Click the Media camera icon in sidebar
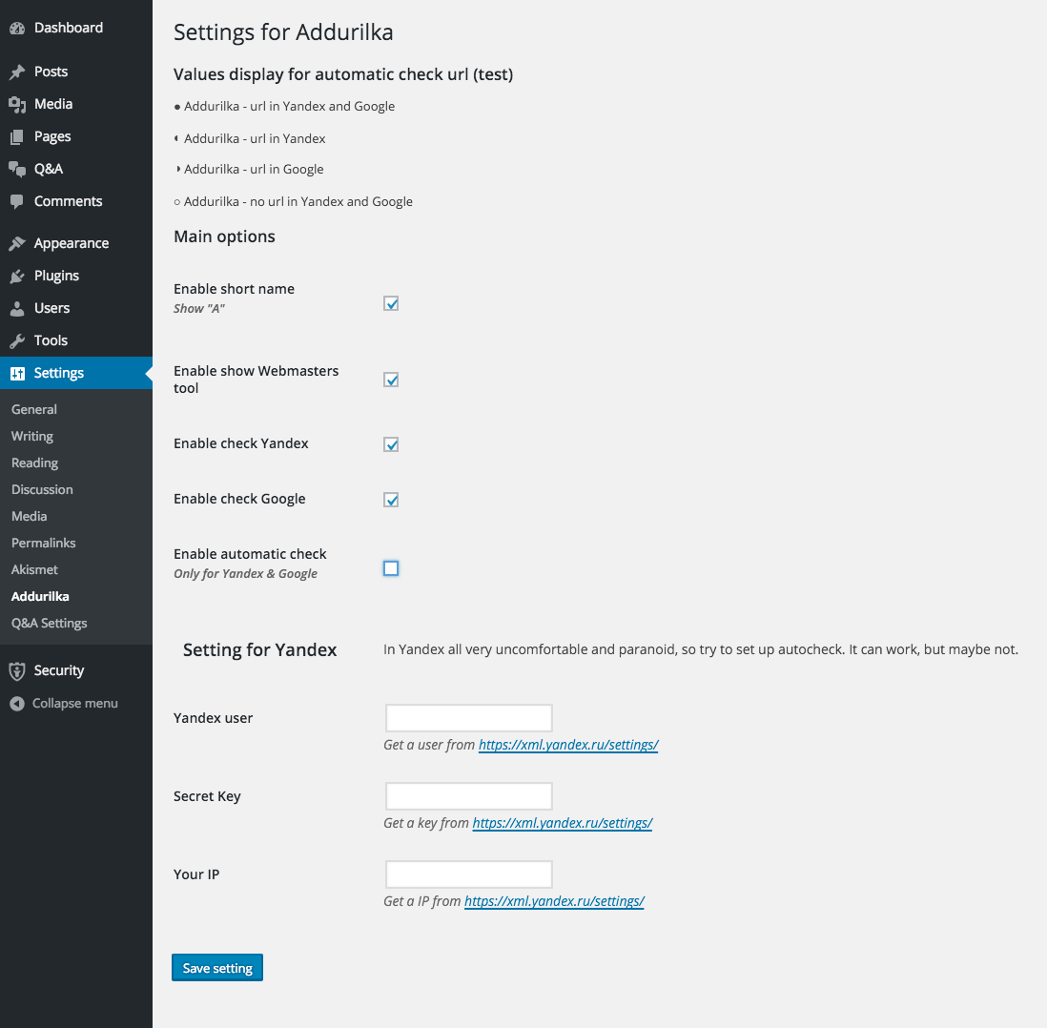This screenshot has height=1028, width=1047. tap(17, 104)
